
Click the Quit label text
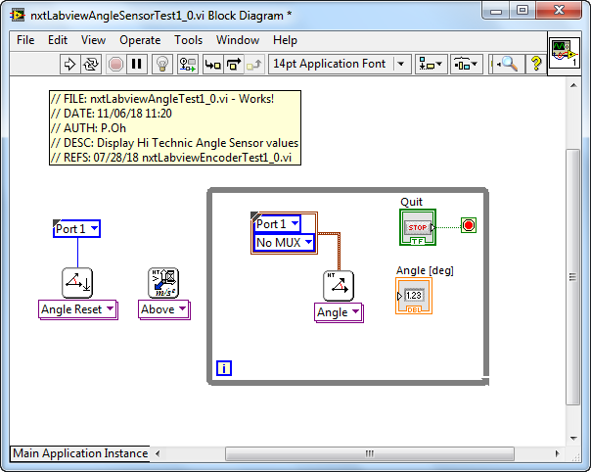pos(411,202)
